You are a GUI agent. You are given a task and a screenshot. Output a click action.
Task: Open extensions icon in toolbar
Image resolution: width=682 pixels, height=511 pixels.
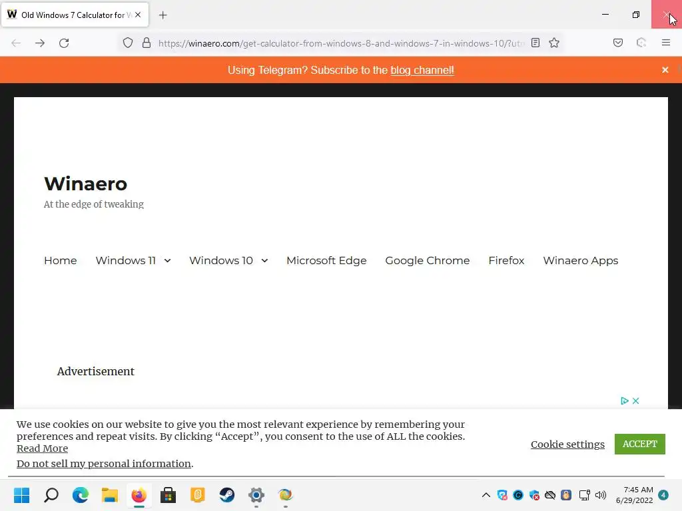(x=641, y=43)
